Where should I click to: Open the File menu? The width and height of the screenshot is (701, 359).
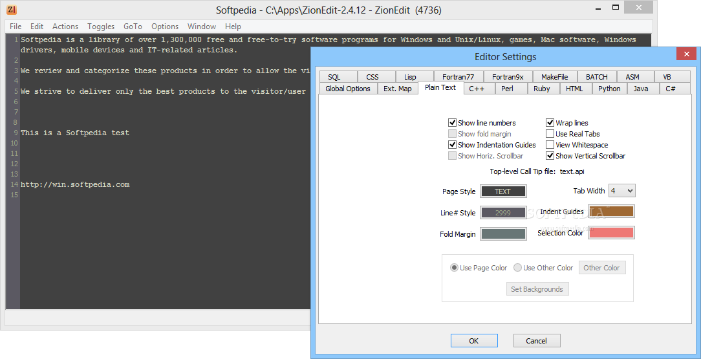click(x=16, y=27)
